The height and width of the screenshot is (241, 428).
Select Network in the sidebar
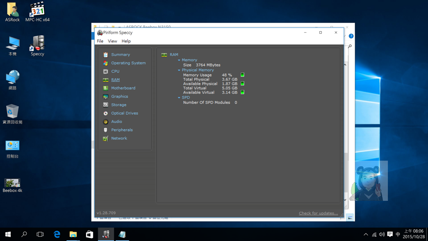click(119, 138)
